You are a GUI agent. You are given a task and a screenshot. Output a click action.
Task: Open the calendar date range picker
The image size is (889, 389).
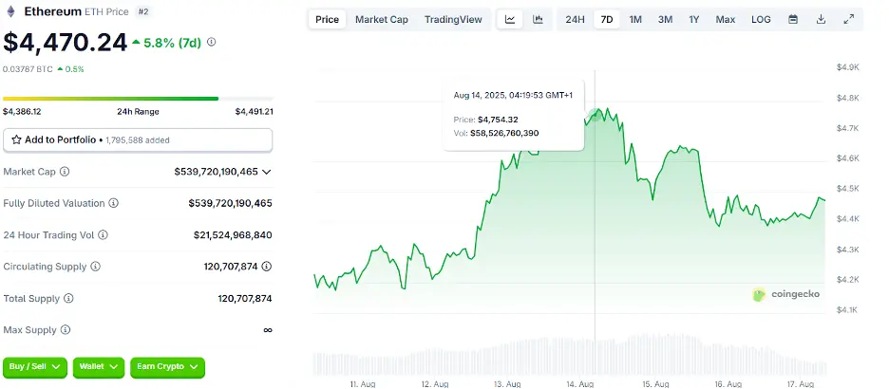tap(793, 19)
